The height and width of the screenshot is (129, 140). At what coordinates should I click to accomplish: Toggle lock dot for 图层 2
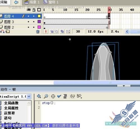34,27
